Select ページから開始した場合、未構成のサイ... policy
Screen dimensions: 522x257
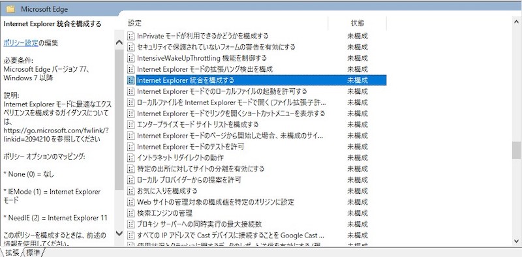230,136
